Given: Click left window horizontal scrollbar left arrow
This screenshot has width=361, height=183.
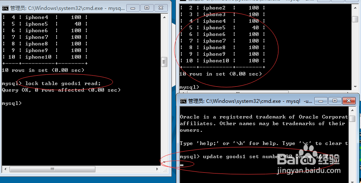Looking at the screenshot, I should (5, 169).
